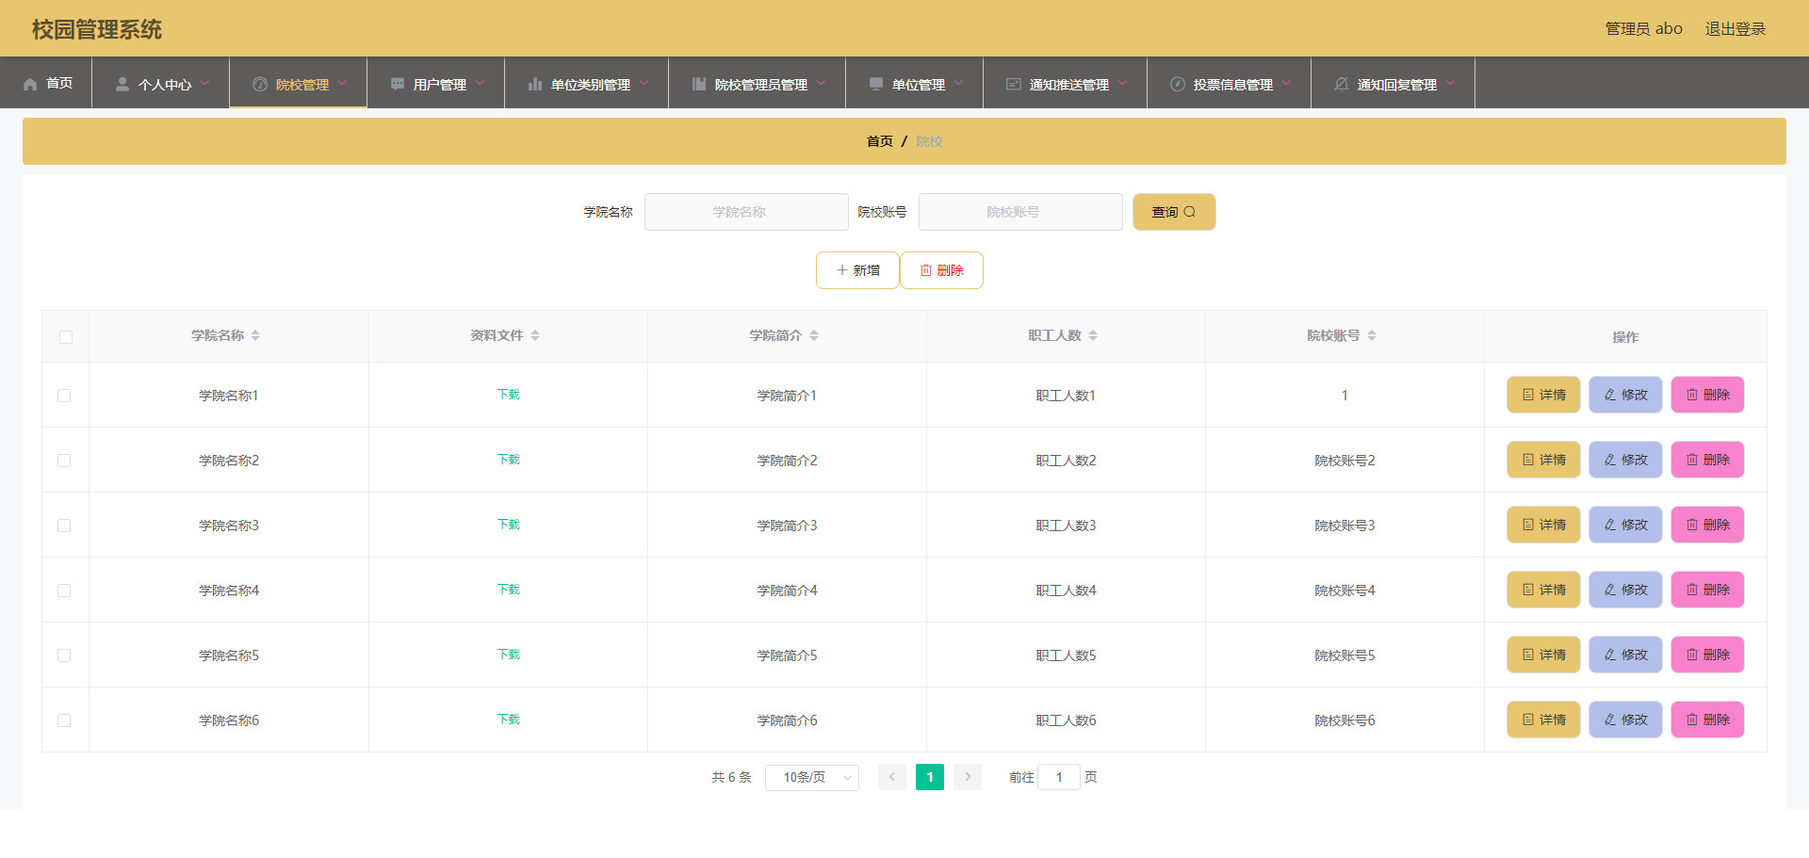Image resolution: width=1809 pixels, height=858 pixels.
Task: Open the 单位管理 menu
Action: click(x=915, y=83)
